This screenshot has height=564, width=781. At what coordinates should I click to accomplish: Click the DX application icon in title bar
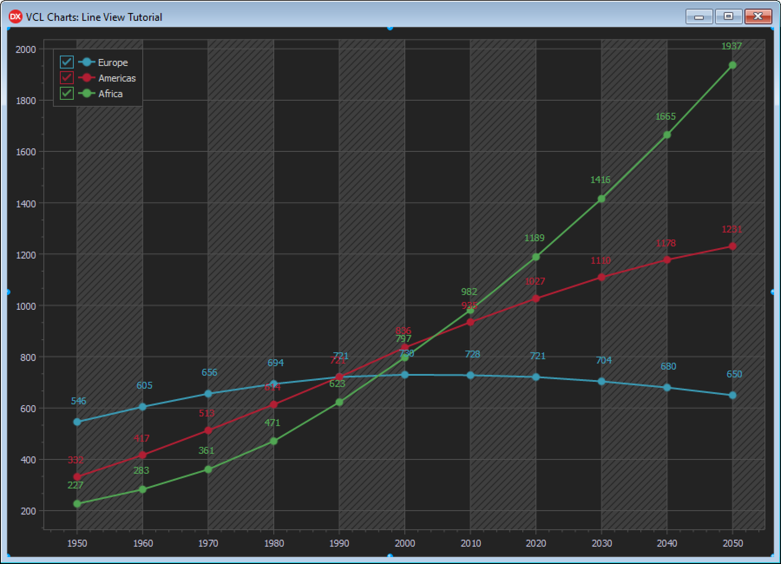pyautogui.click(x=15, y=17)
